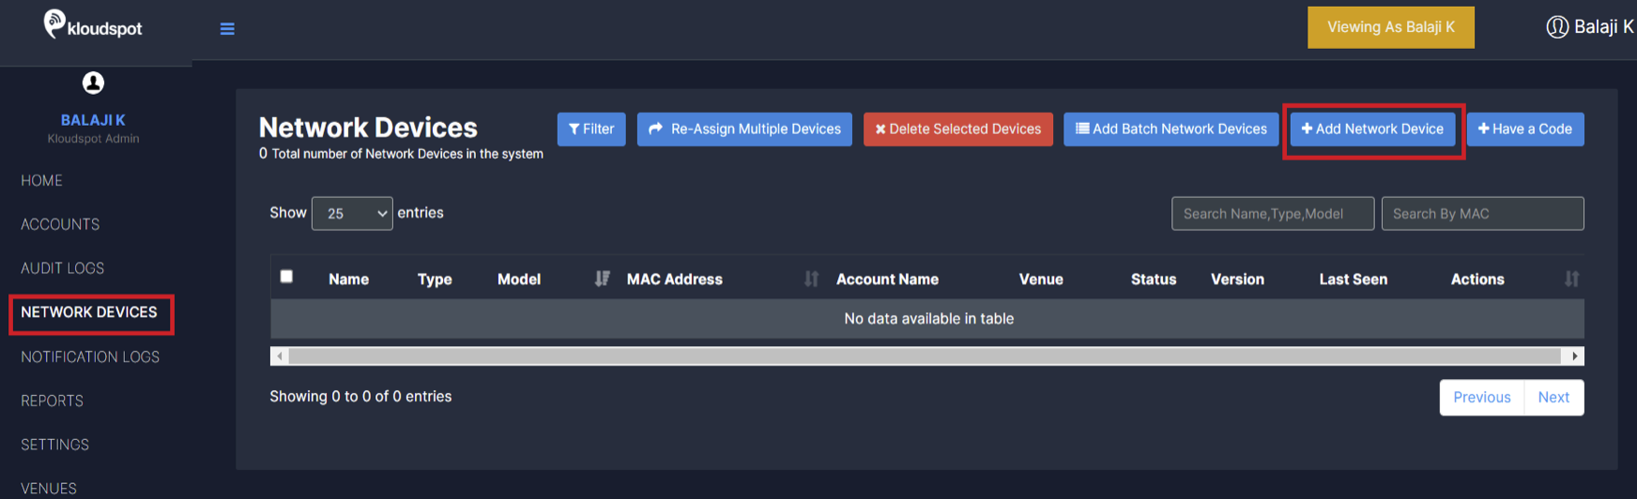The height and width of the screenshot is (499, 1637).
Task: Sort by the MAC Address column icon
Action: coord(811,279)
